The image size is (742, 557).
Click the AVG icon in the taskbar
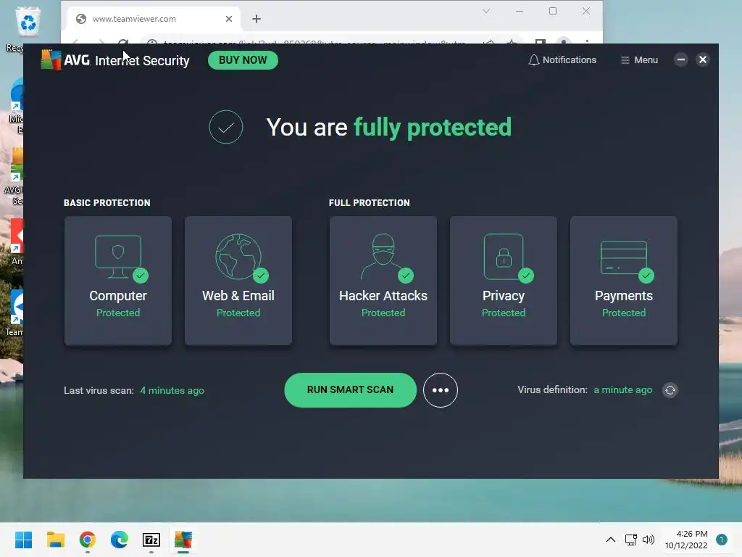(x=183, y=540)
